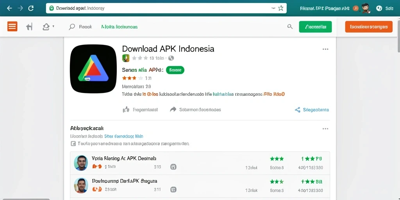The height and width of the screenshot is (200, 400).
Task: Click green stars in first list row
Action: click(x=277, y=159)
